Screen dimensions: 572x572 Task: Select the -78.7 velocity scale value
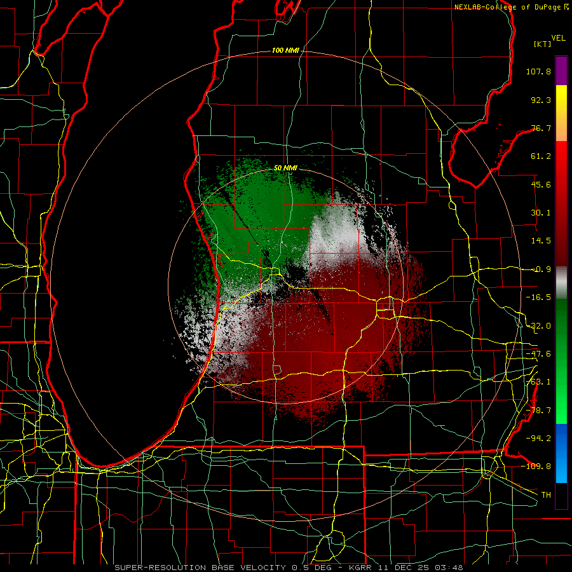(x=538, y=411)
